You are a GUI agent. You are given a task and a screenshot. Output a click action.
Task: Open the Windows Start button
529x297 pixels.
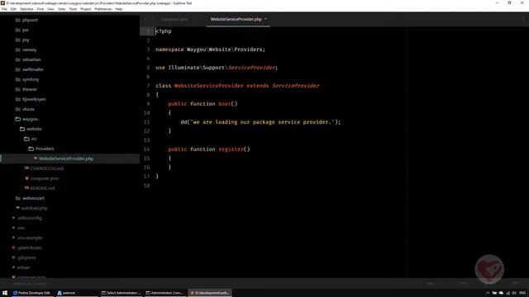(5, 293)
